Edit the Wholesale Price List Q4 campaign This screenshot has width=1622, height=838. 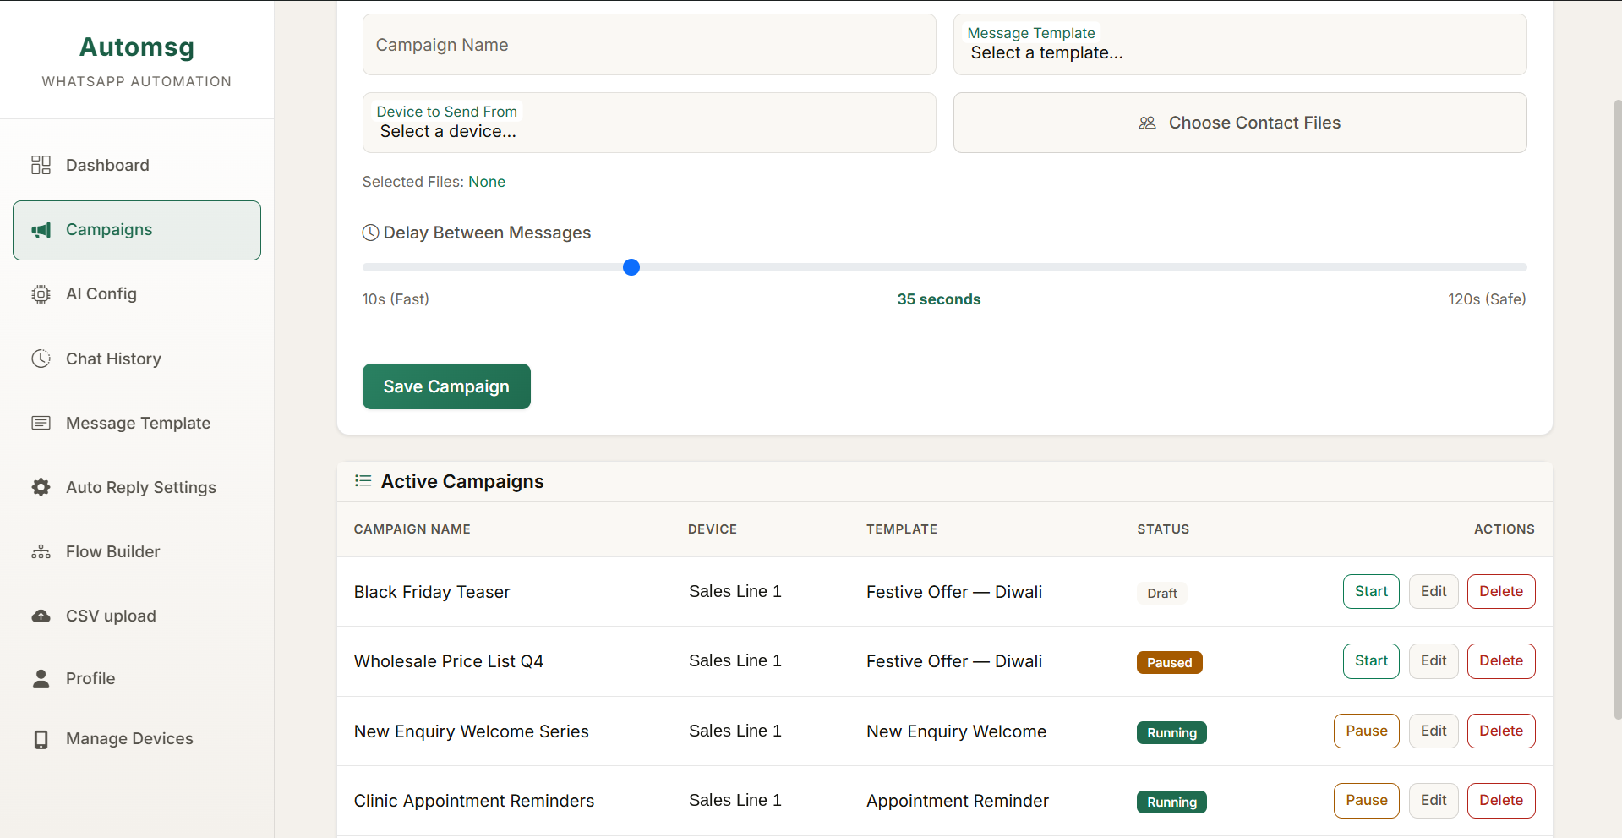pyautogui.click(x=1434, y=661)
